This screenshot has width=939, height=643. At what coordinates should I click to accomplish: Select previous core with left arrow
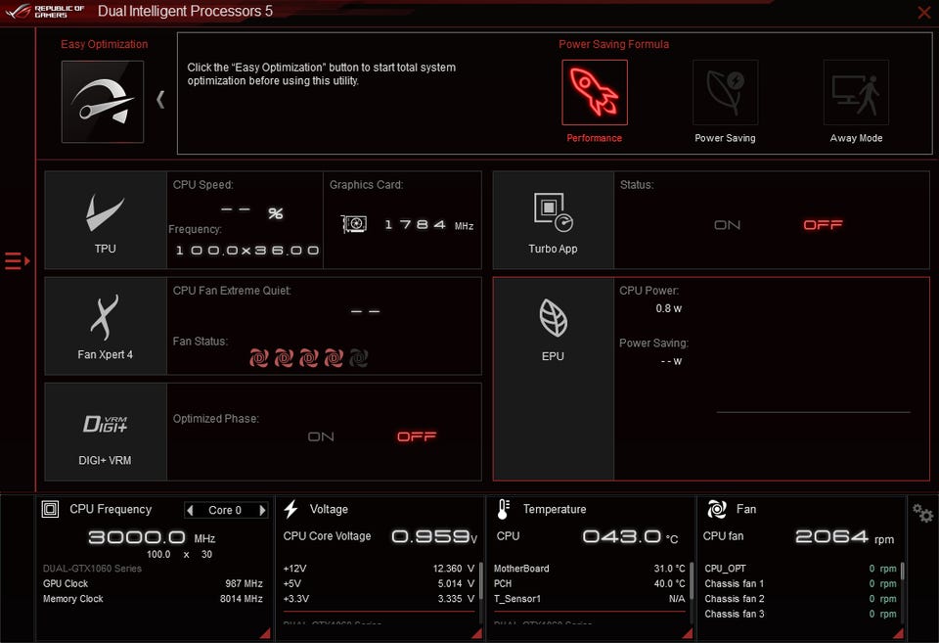point(190,510)
